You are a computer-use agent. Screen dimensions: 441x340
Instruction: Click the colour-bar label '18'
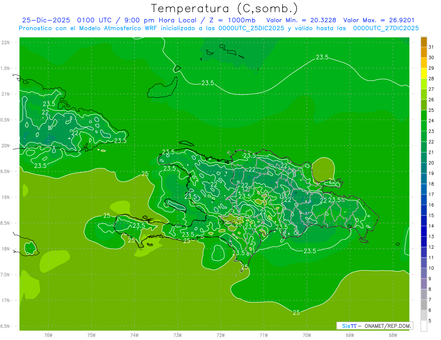point(431,184)
